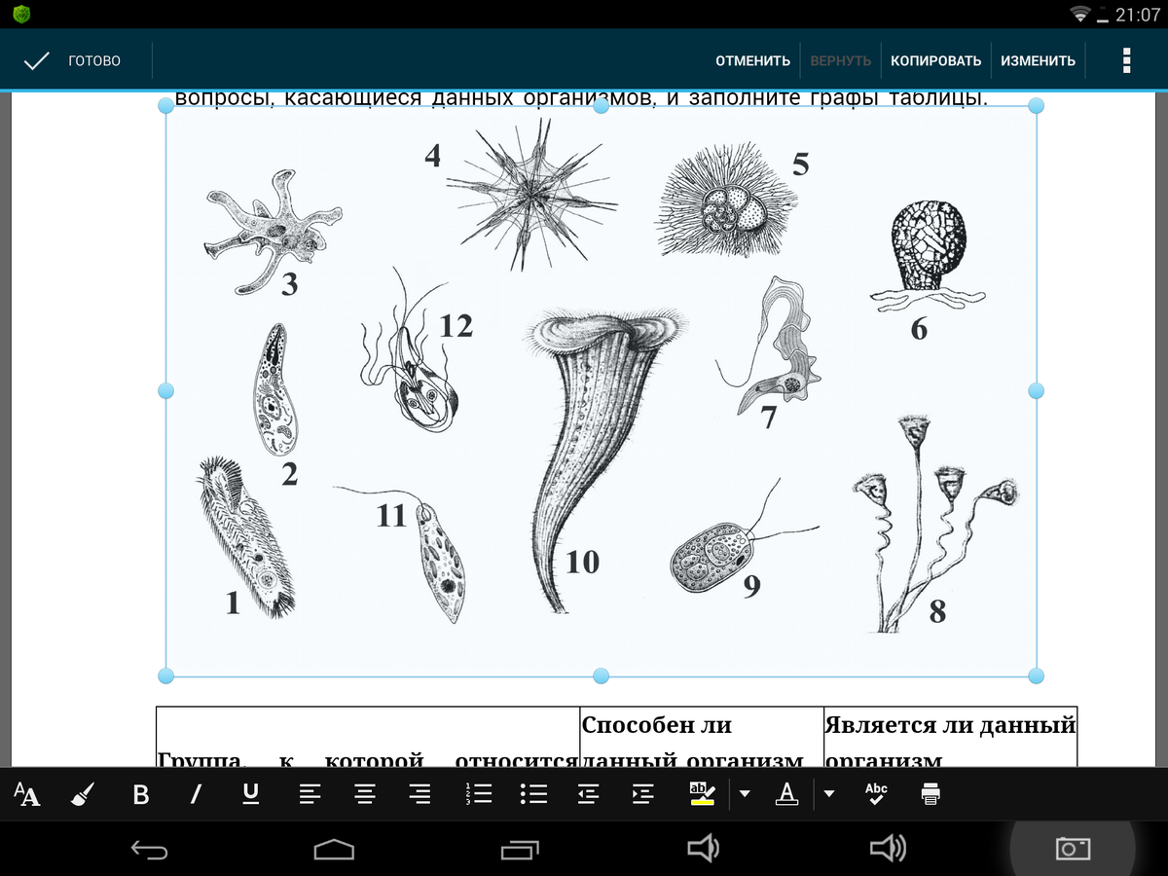Align text to the left

(310, 794)
